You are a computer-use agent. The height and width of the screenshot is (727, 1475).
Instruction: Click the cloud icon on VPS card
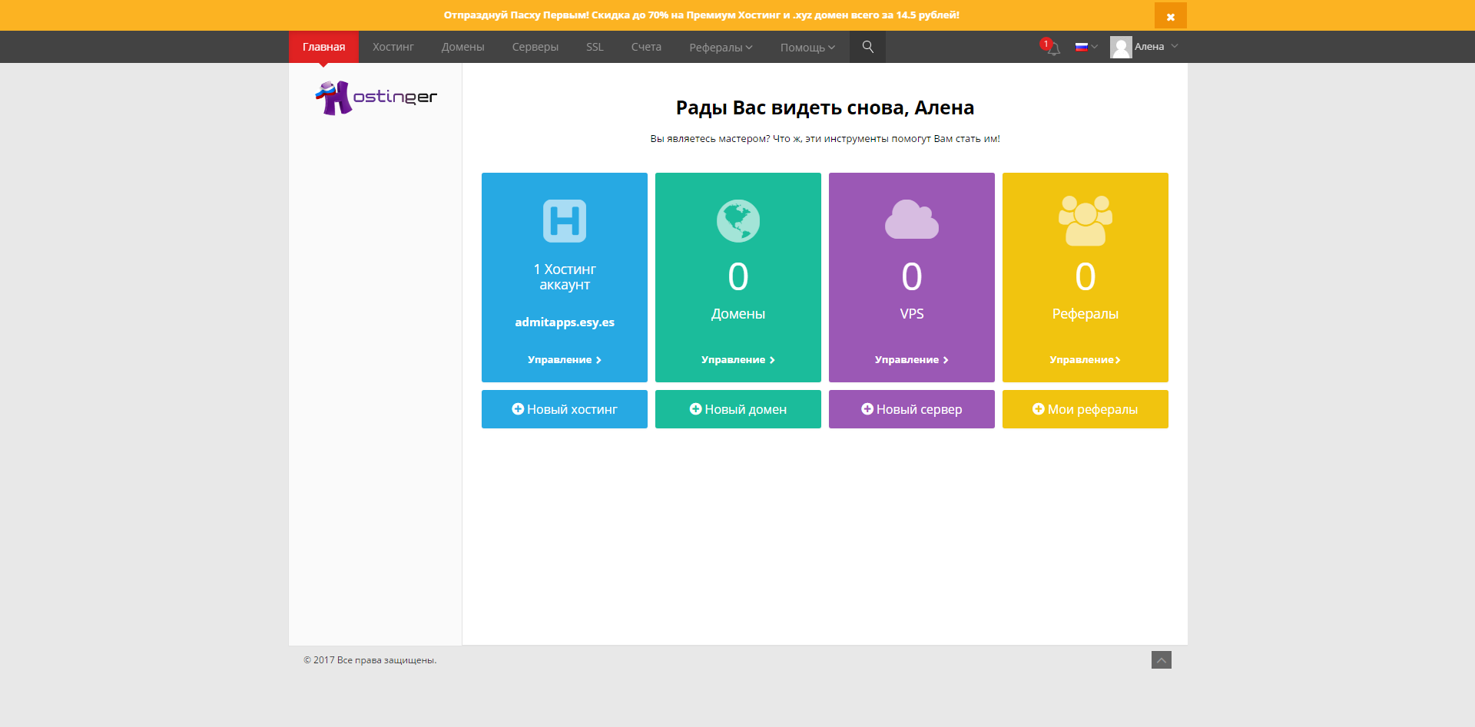(x=912, y=220)
